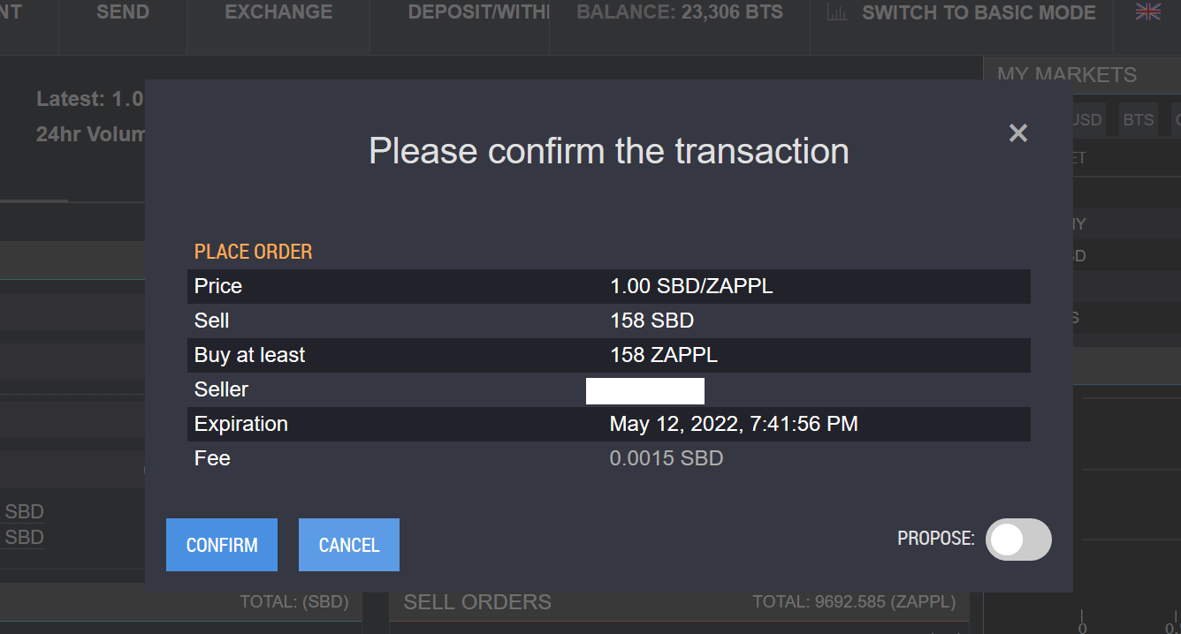Click the Price row value 1.00 SBD/ZAPPL

pyautogui.click(x=691, y=286)
